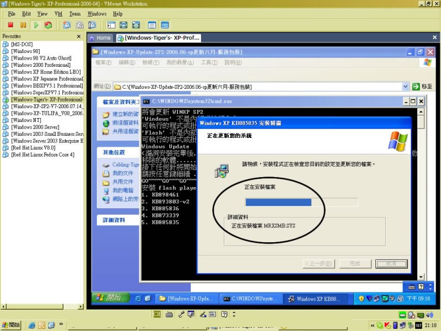This screenshot has width=441, height=331.
Task: Select [MS-DOS] in Favorites
Action: click(x=21, y=44)
